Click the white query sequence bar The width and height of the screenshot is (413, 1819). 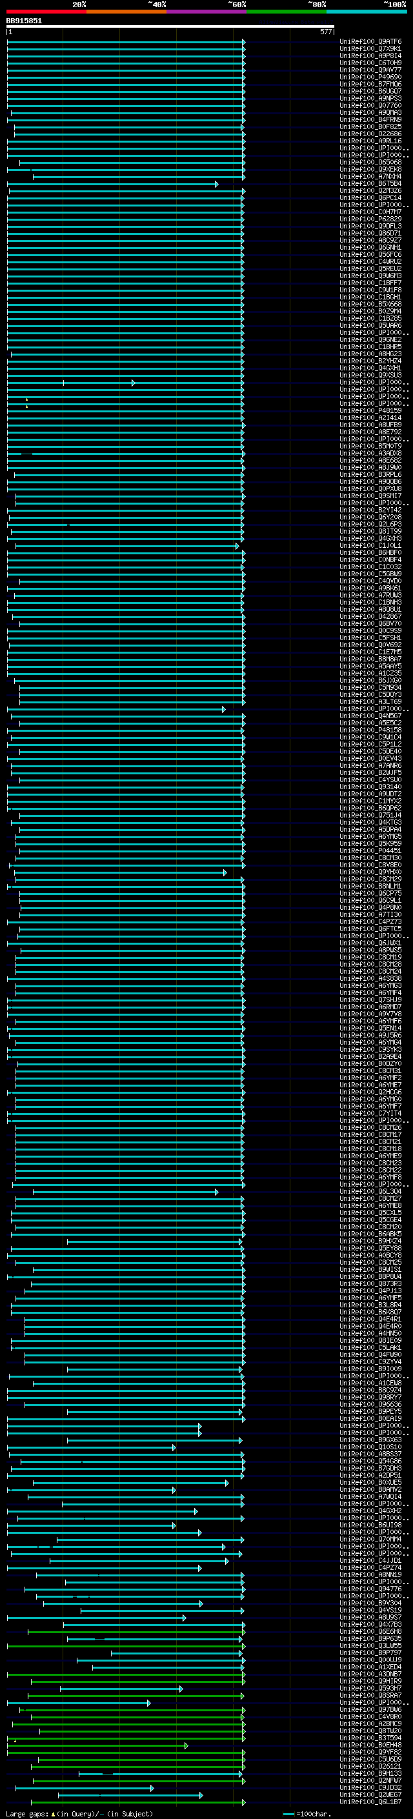click(170, 27)
